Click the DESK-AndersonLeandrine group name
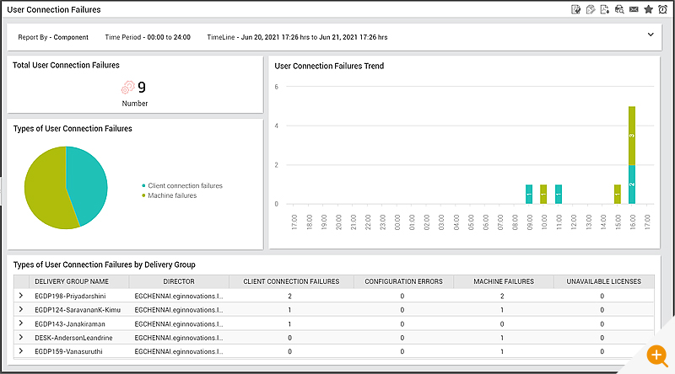 click(x=73, y=338)
